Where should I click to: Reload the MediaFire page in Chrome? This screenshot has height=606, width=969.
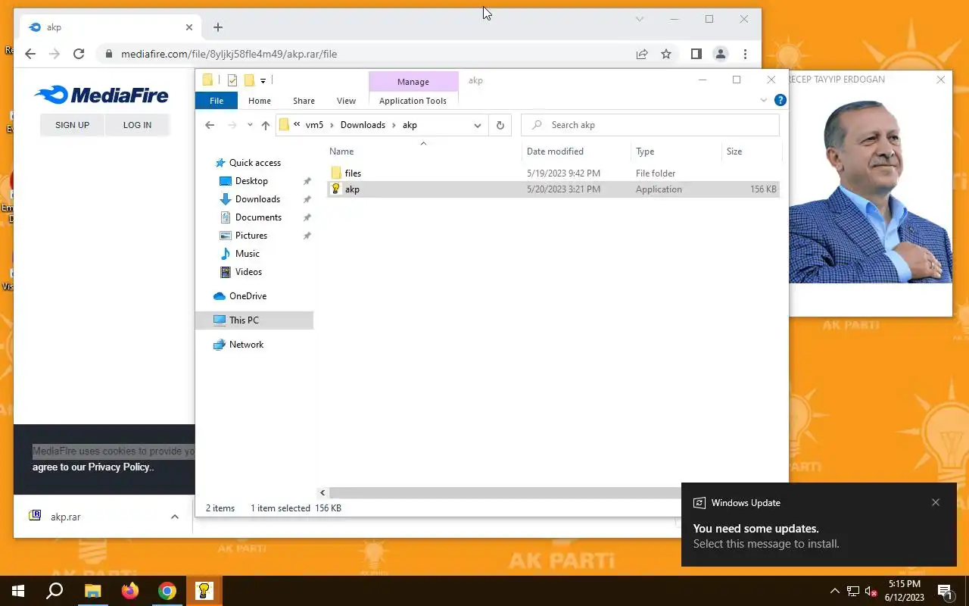(x=79, y=54)
